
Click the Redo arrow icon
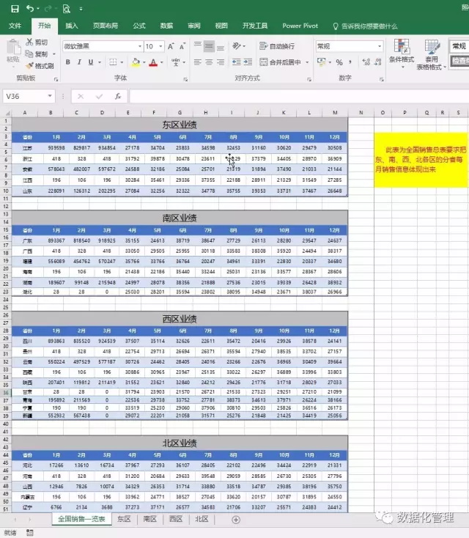(x=48, y=8)
